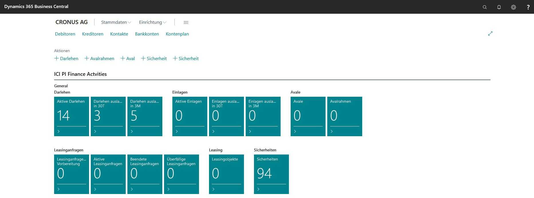This screenshot has height=198, width=534.
Task: Click the chevron arrow on Sicherheiten tile
Action: [x=259, y=189]
